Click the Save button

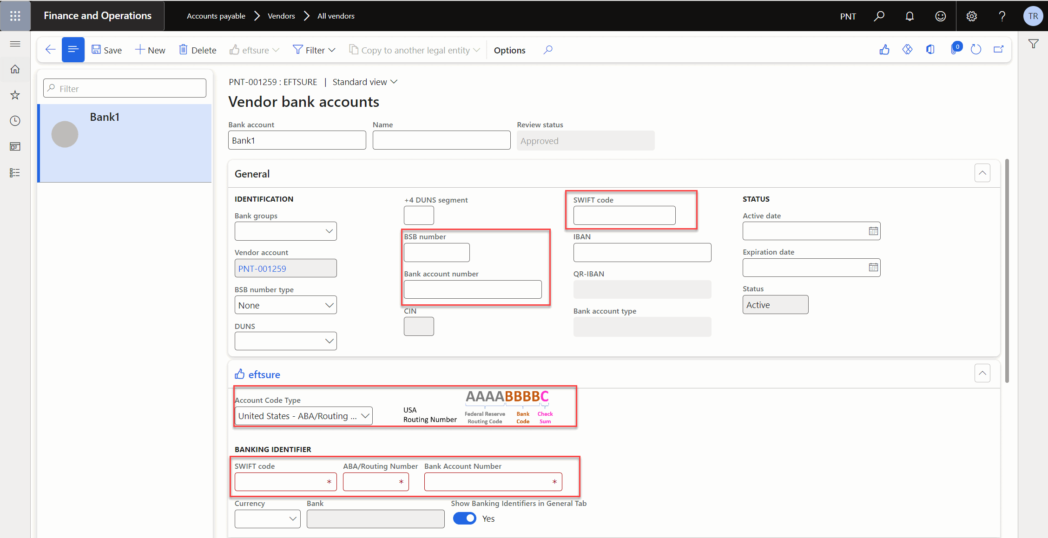click(x=106, y=50)
